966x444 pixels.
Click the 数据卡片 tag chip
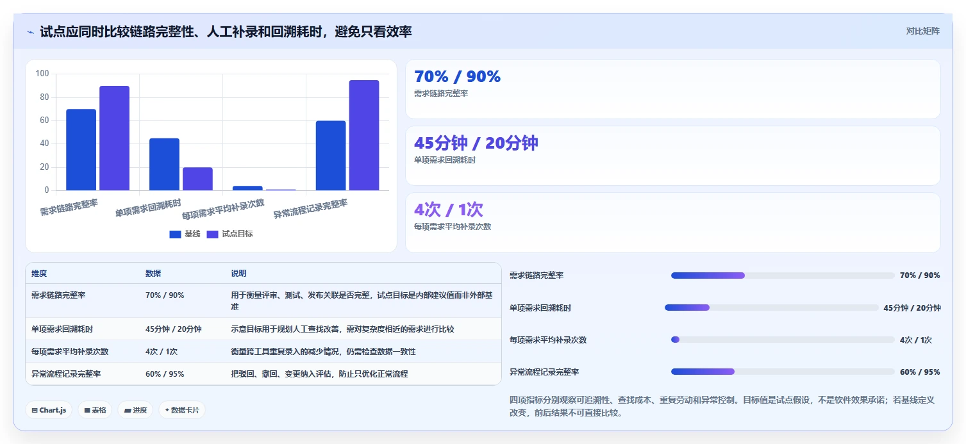[182, 410]
